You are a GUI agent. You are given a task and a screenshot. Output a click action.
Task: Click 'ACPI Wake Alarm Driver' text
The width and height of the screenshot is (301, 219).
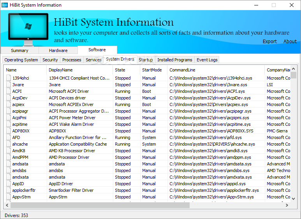(71, 124)
